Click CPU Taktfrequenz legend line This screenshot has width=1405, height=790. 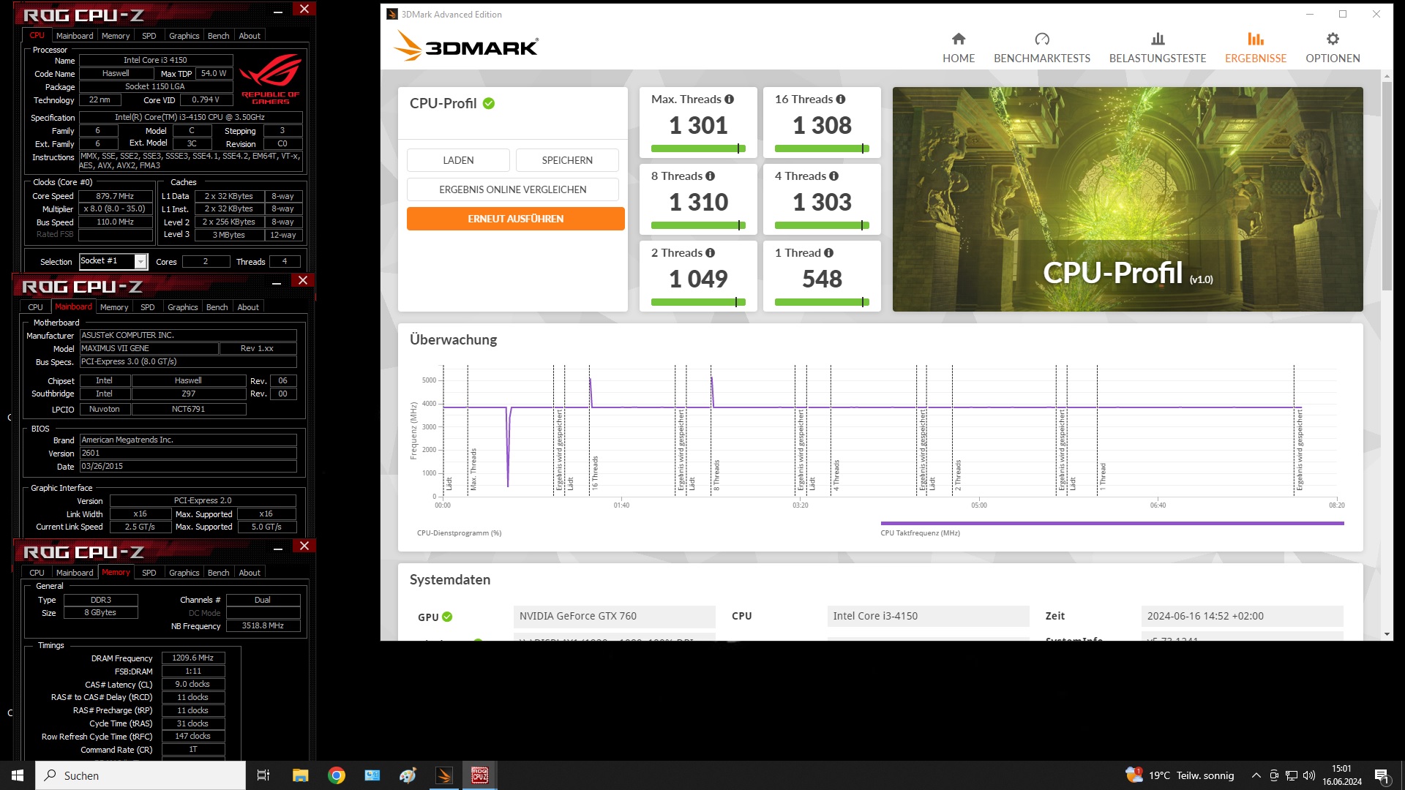click(x=1112, y=524)
